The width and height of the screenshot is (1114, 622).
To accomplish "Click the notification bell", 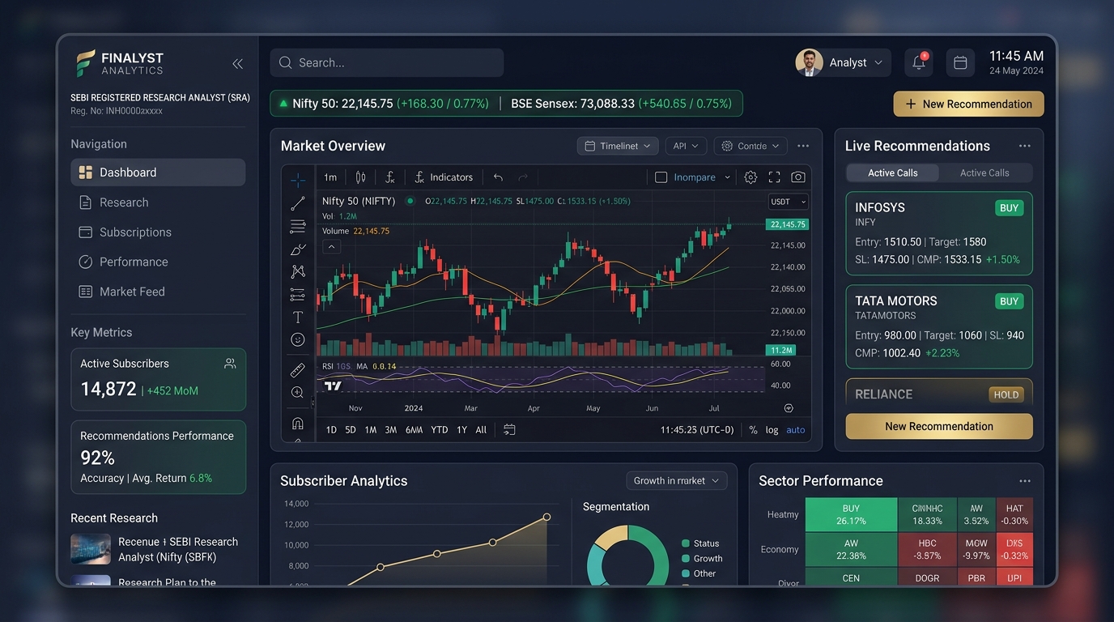I will coord(919,62).
